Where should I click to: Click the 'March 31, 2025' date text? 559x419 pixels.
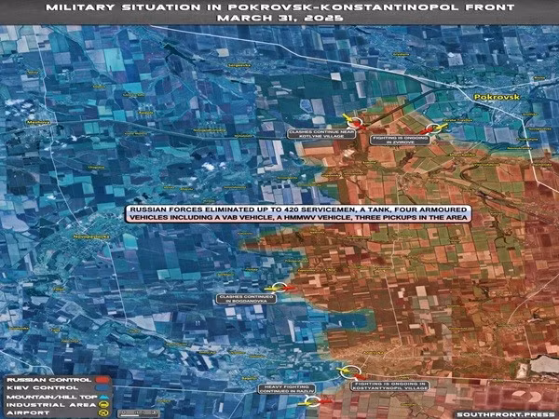[x=280, y=18]
